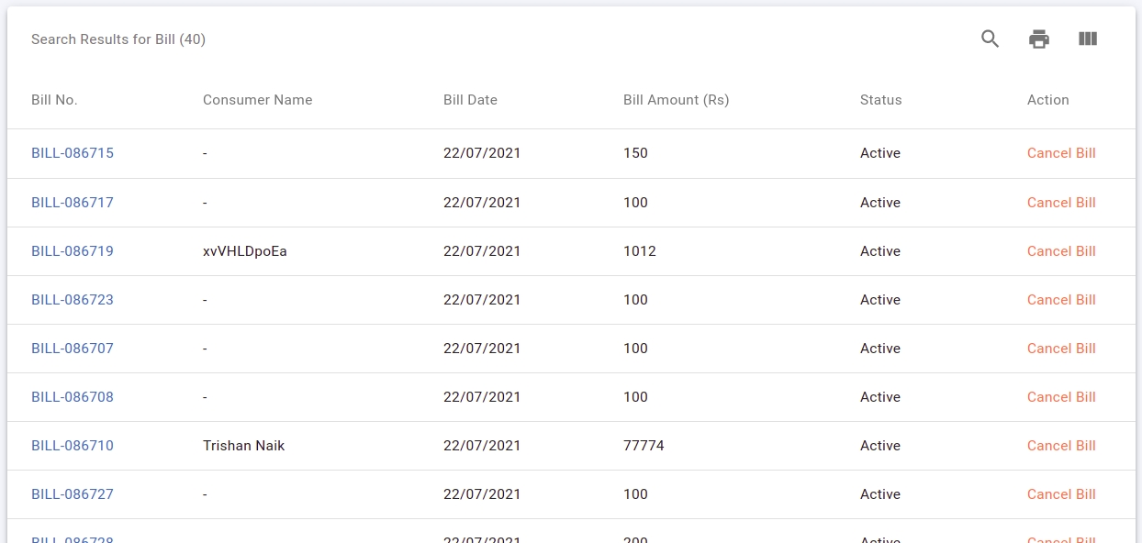Open bill BILL-086717 link
Viewport: 1142px width, 543px height.
73,203
